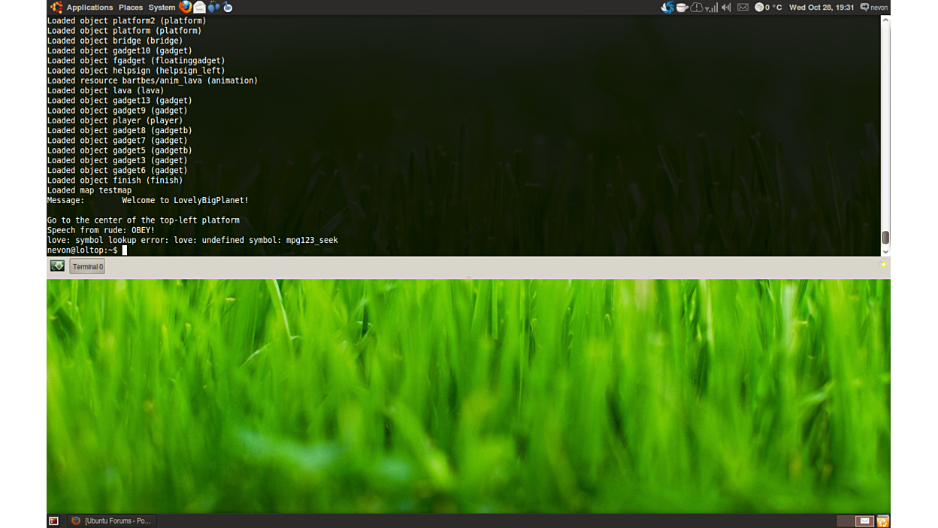Click the blue swirl tray icon
938x528 pixels.
coord(667,8)
